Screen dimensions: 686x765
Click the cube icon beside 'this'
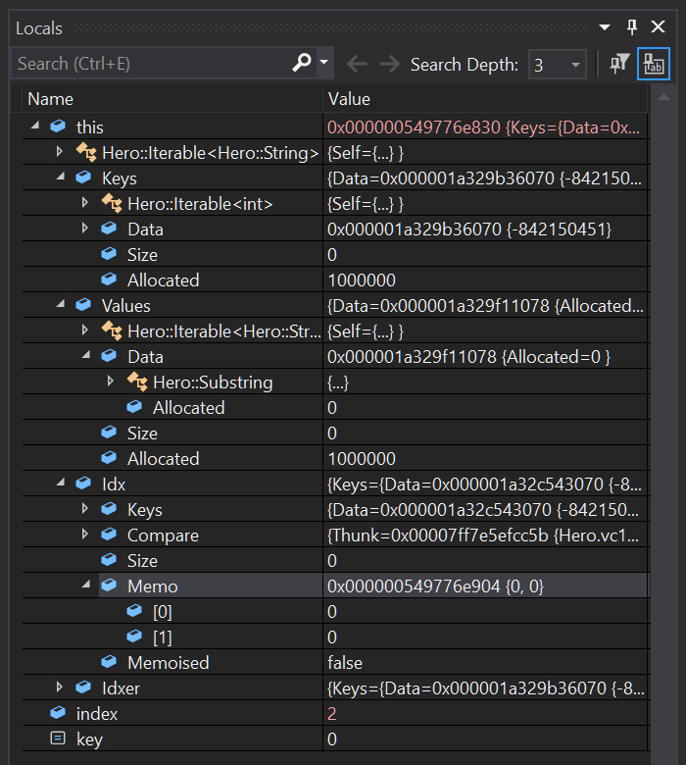pos(58,127)
